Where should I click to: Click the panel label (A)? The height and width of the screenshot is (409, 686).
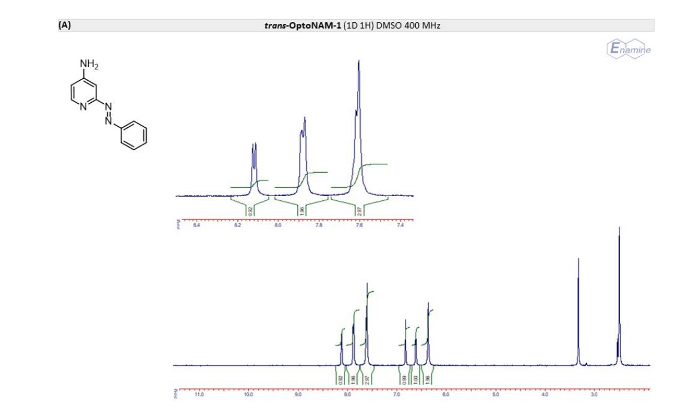click(64, 26)
